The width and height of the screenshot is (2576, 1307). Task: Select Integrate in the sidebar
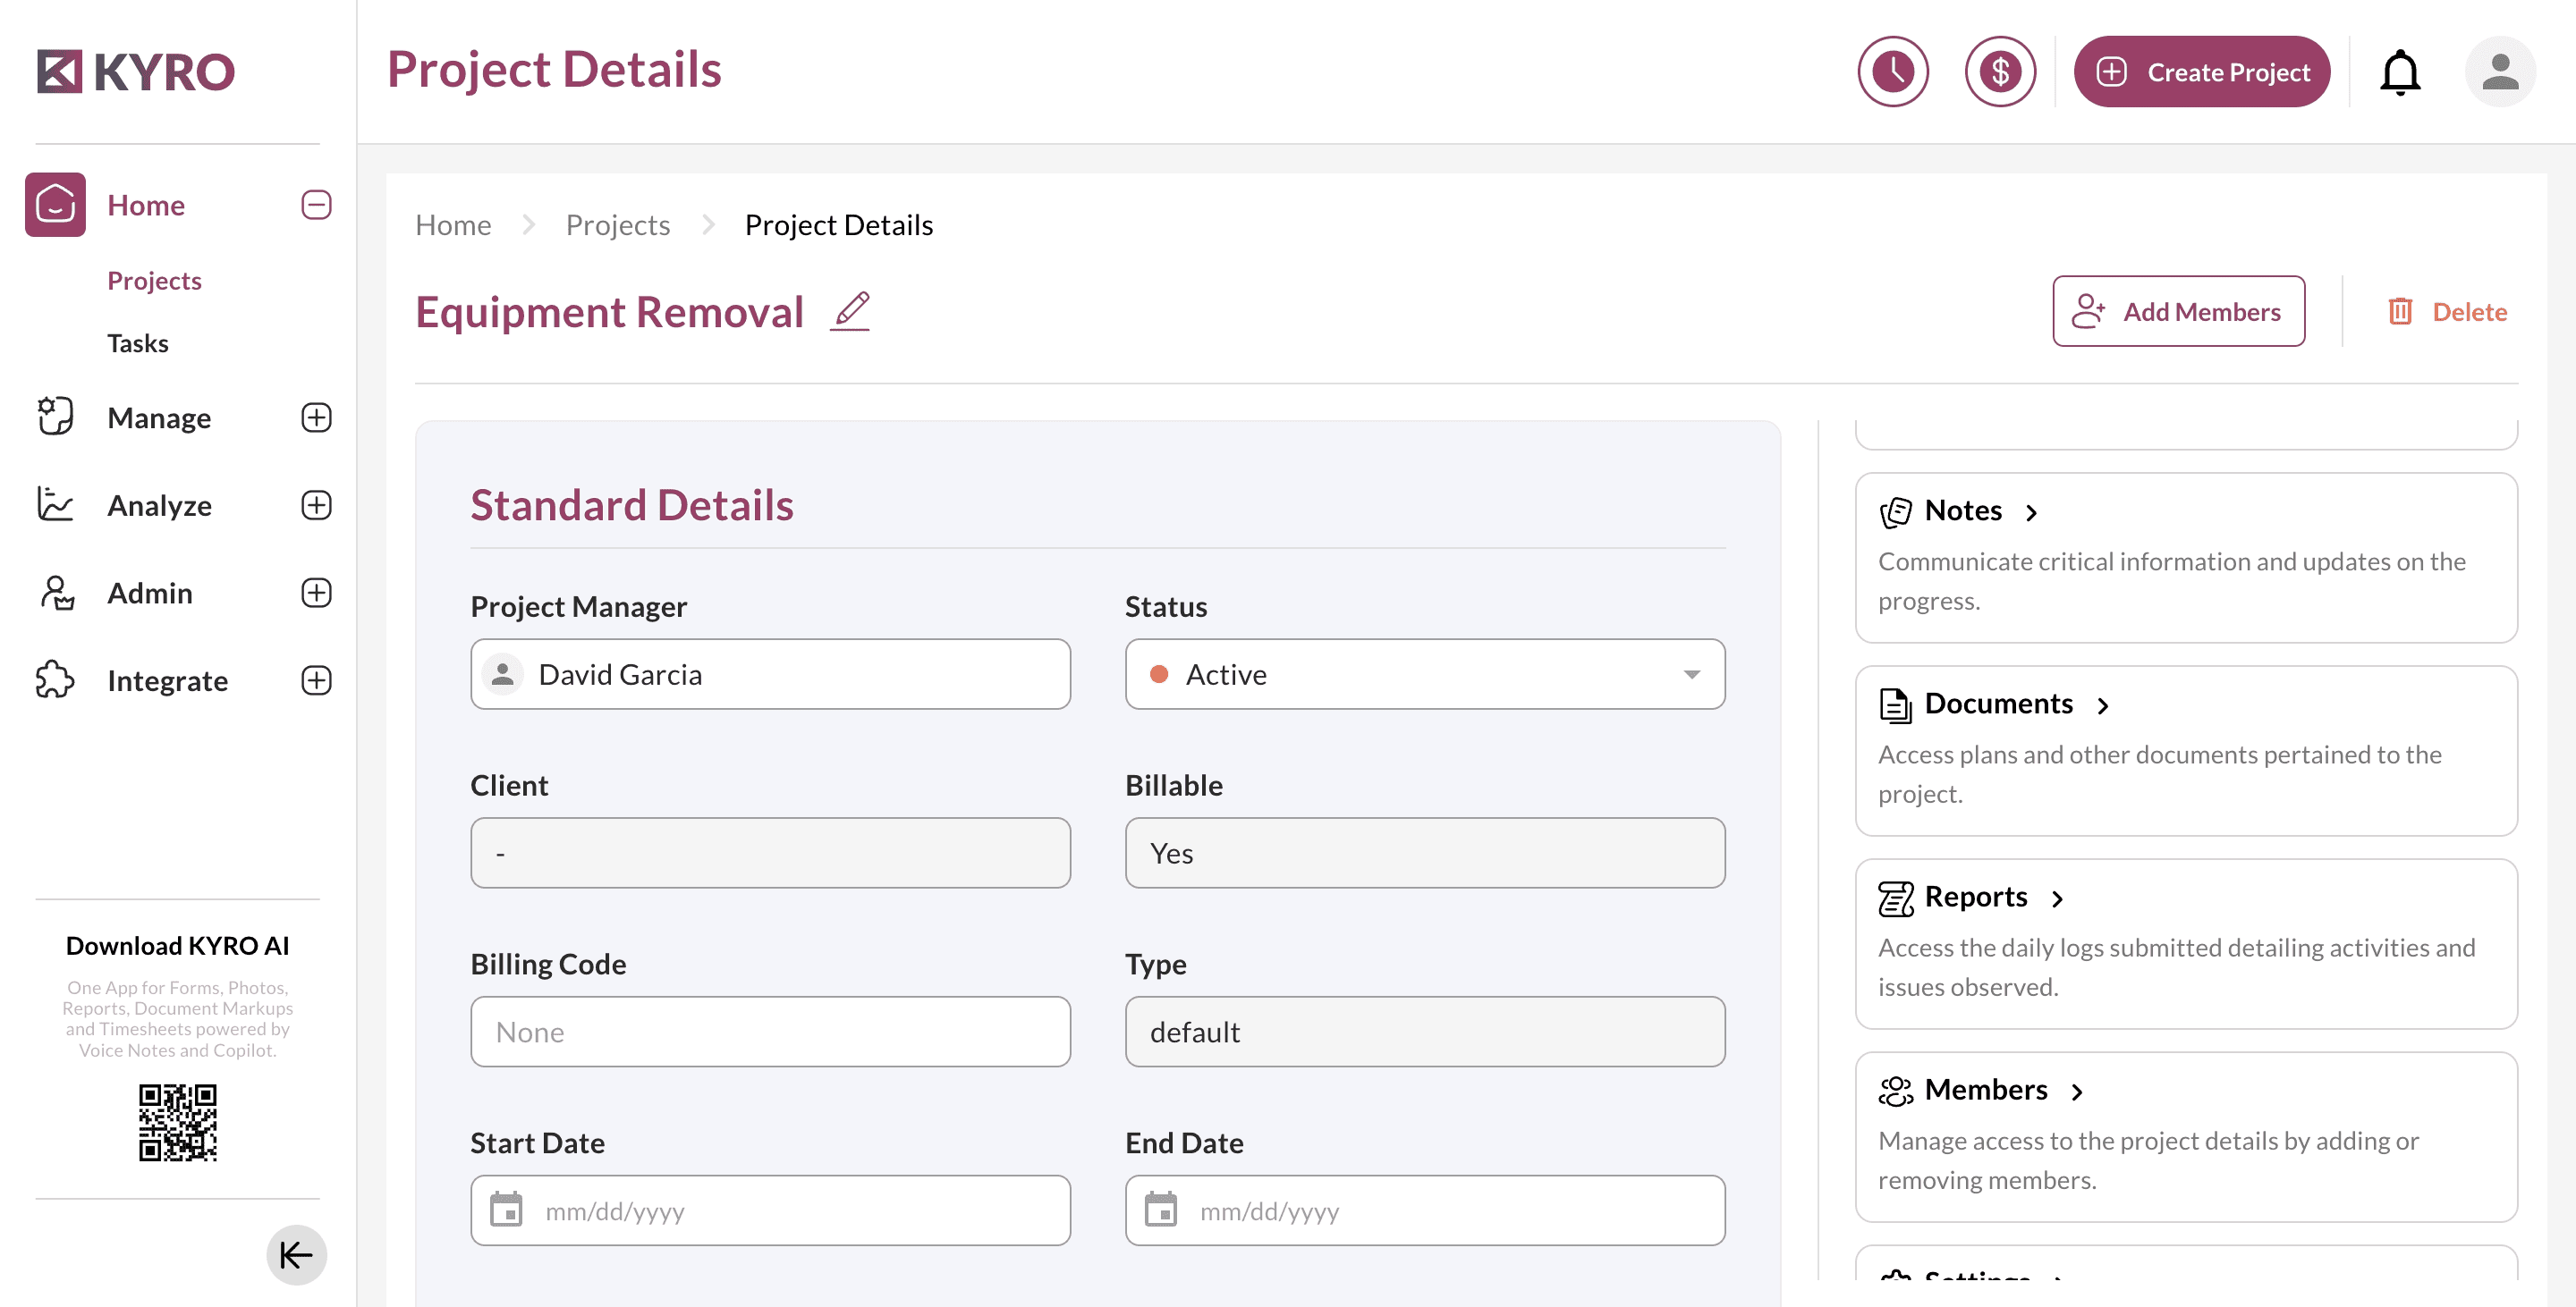[167, 680]
